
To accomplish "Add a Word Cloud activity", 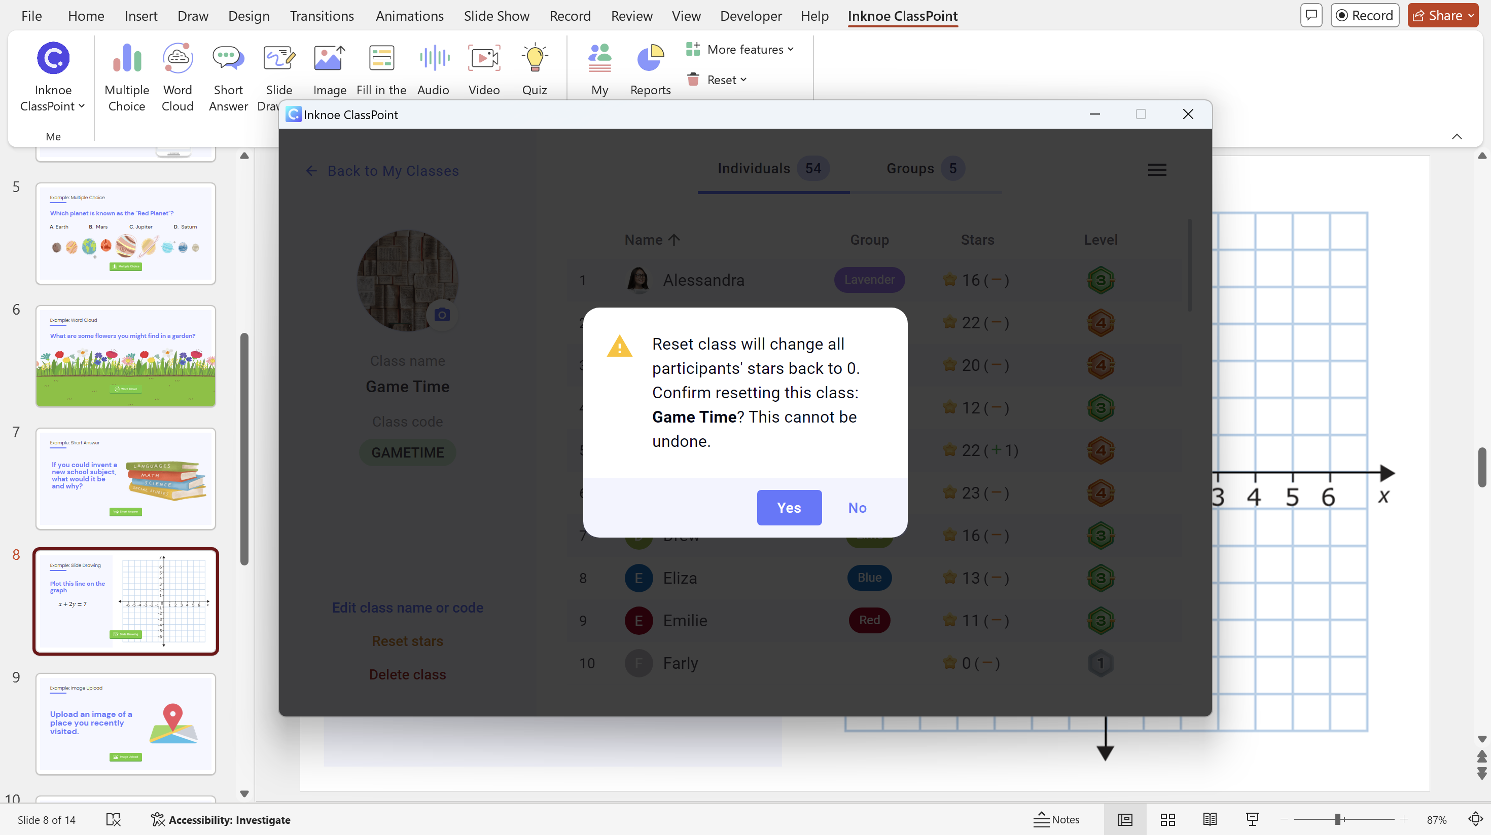I will 177,77.
